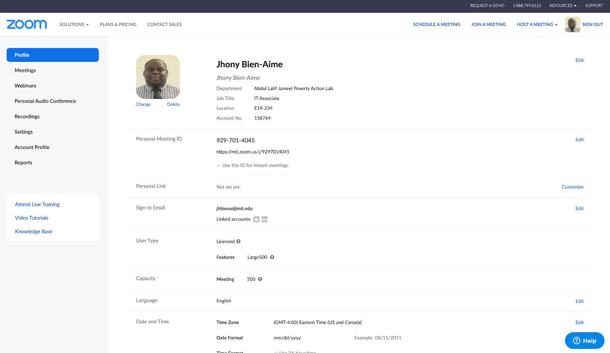Click the Zoom logo
The image size is (610, 353).
click(x=27, y=24)
